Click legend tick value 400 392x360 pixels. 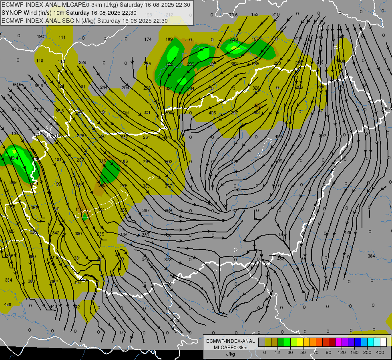coord(380,352)
